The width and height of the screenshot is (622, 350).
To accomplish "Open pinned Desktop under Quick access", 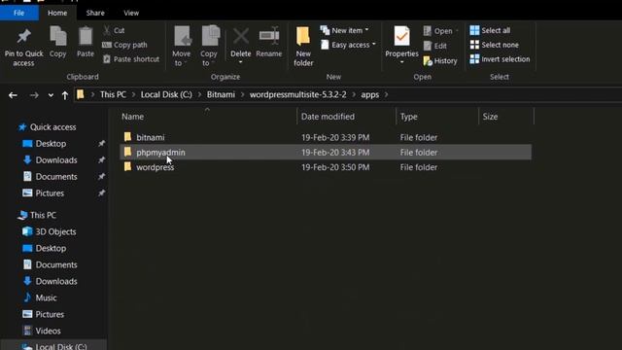I will pos(51,144).
